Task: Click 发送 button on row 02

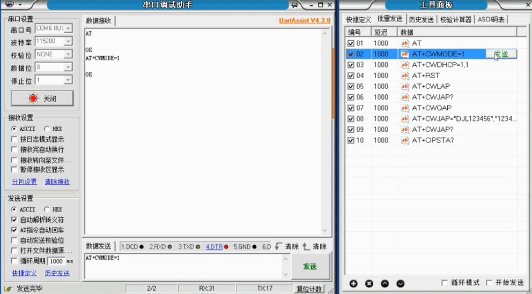Action: 501,54
